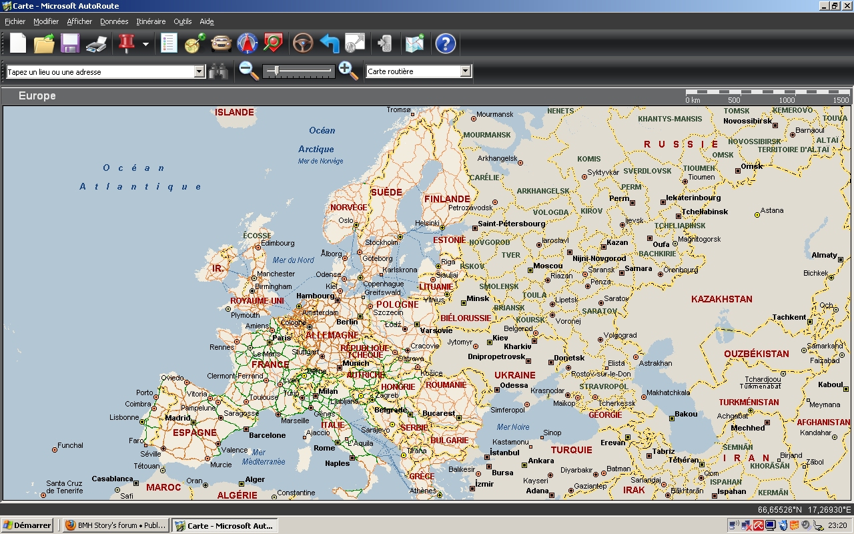Click the compass GPS icon
This screenshot has width=854, height=534.
point(247,44)
